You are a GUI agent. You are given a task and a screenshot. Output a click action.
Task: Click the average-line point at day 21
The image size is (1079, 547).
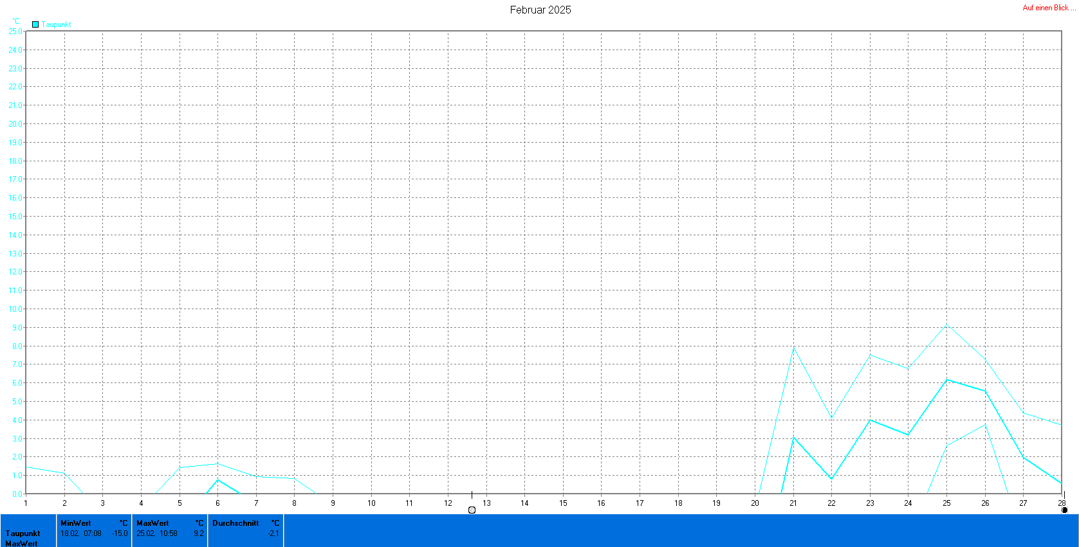[x=793, y=437]
